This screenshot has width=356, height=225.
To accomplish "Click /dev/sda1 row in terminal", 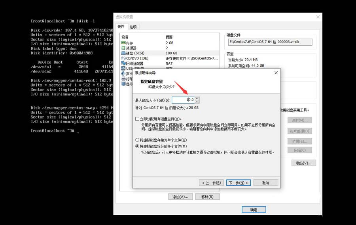I will pyautogui.click(x=72, y=67).
